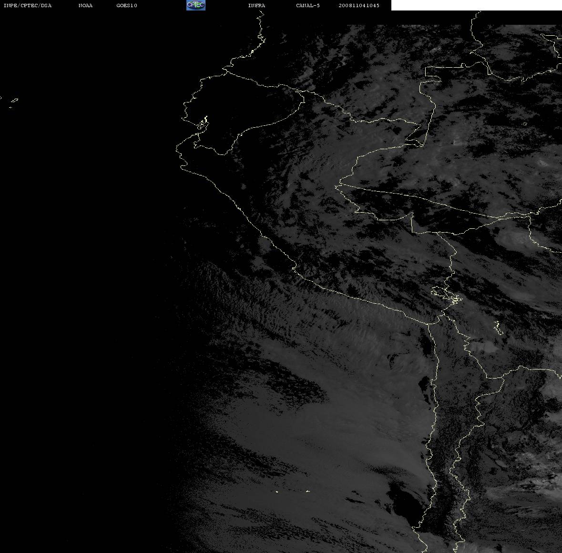Click the NOAA label in the header

tap(85, 5)
